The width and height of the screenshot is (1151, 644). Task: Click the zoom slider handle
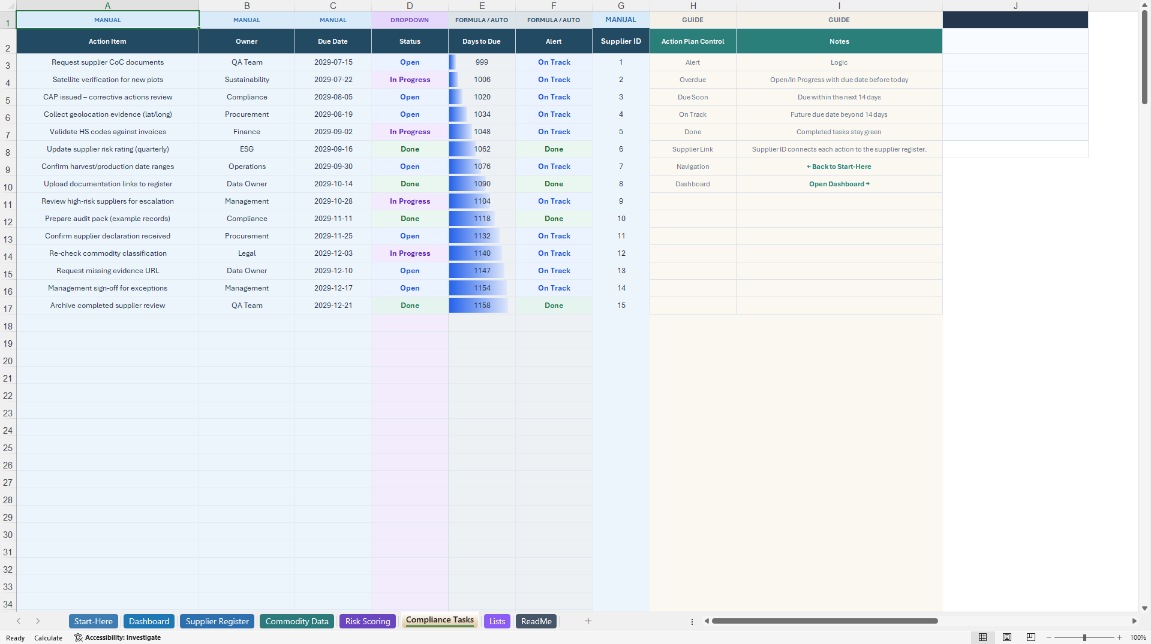pos(1084,637)
